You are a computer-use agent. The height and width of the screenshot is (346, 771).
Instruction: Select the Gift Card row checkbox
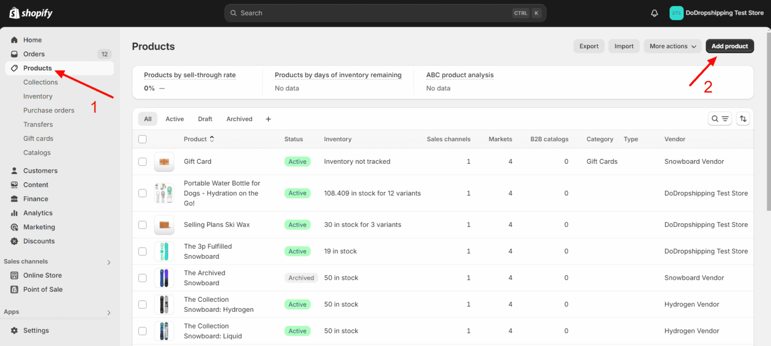[x=143, y=161]
